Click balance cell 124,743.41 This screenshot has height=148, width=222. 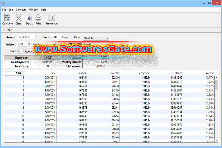(x=176, y=138)
